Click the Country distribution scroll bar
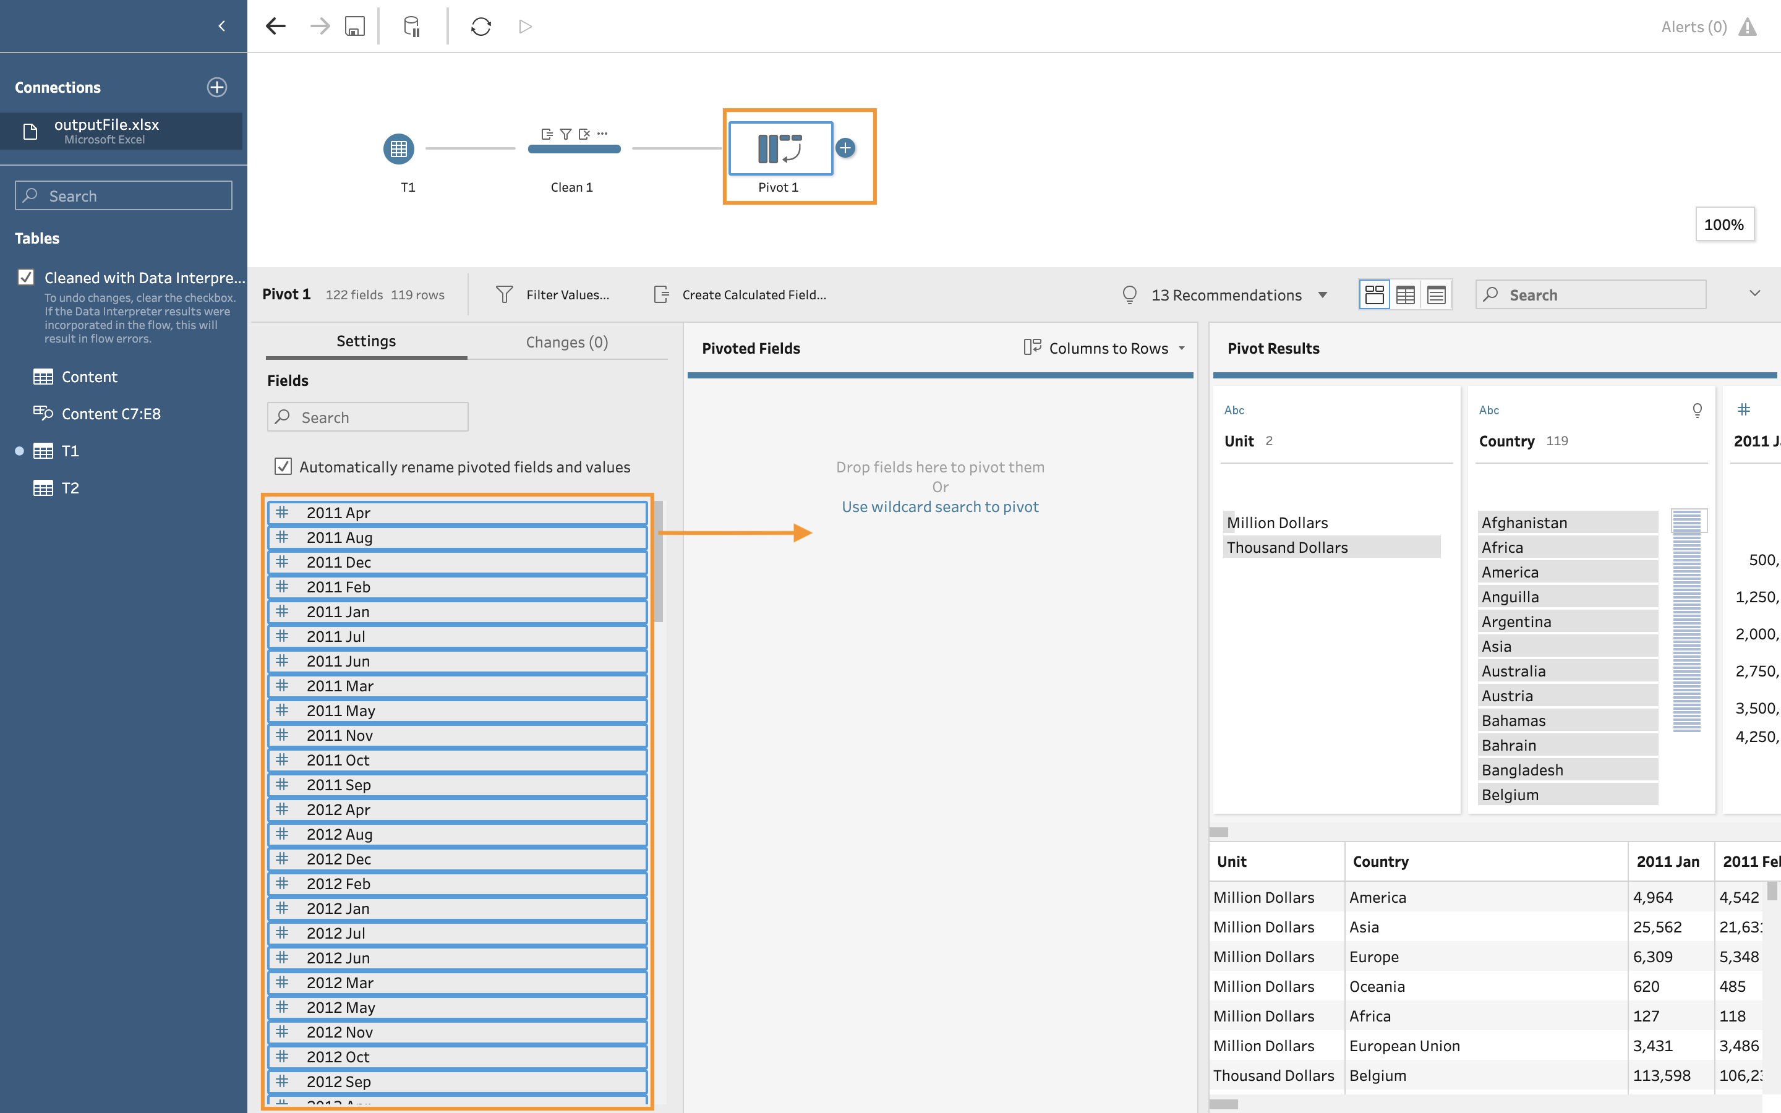Image resolution: width=1781 pixels, height=1113 pixels. [1687, 622]
